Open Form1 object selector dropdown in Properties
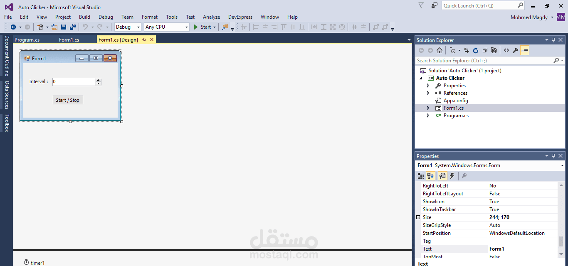 coord(562,165)
